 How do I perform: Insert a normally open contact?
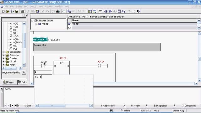point(106,11)
